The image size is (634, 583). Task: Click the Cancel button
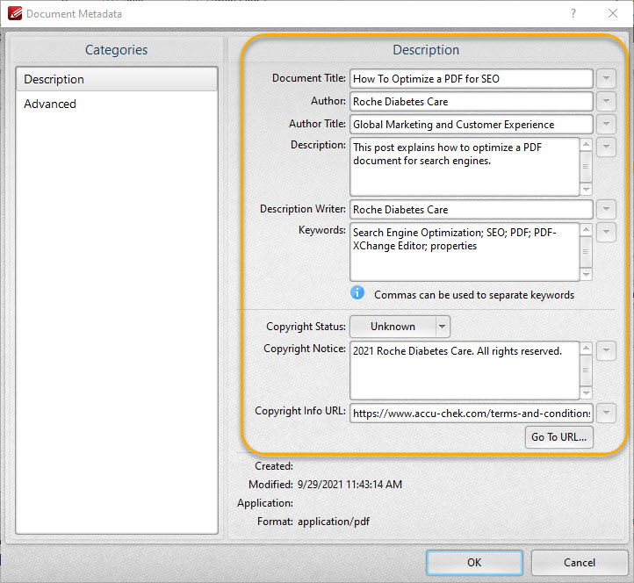coord(580,563)
